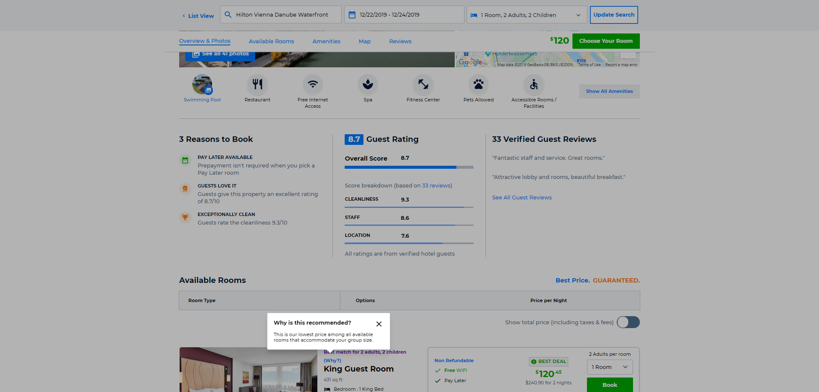Toggle show total price including taxes
819x392 pixels.
[628, 322]
